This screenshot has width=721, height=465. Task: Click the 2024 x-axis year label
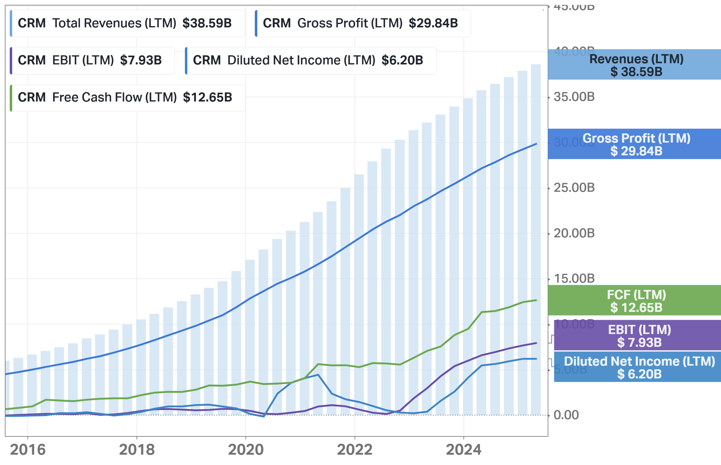pos(463,449)
